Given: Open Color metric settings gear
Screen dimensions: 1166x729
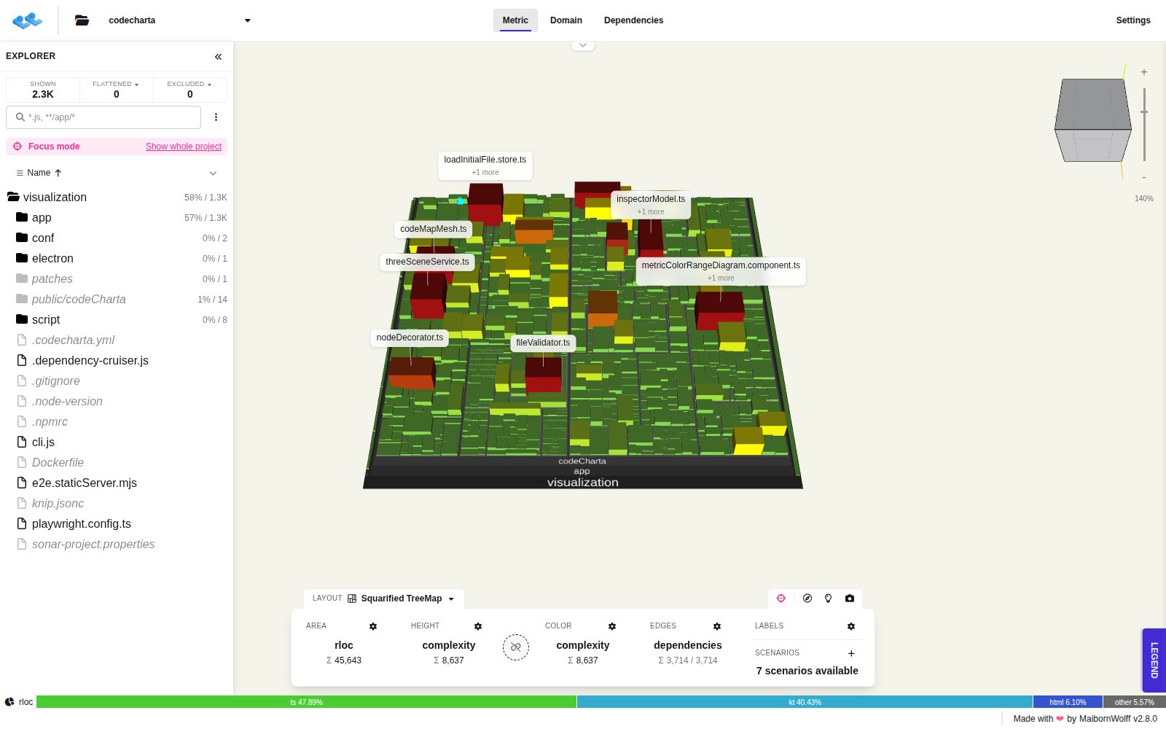Looking at the screenshot, I should tap(612, 626).
